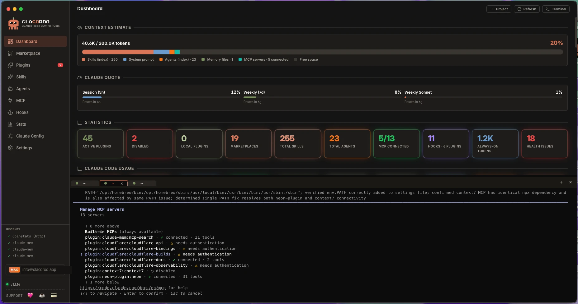Close the active terminal tab

[x=122, y=184]
